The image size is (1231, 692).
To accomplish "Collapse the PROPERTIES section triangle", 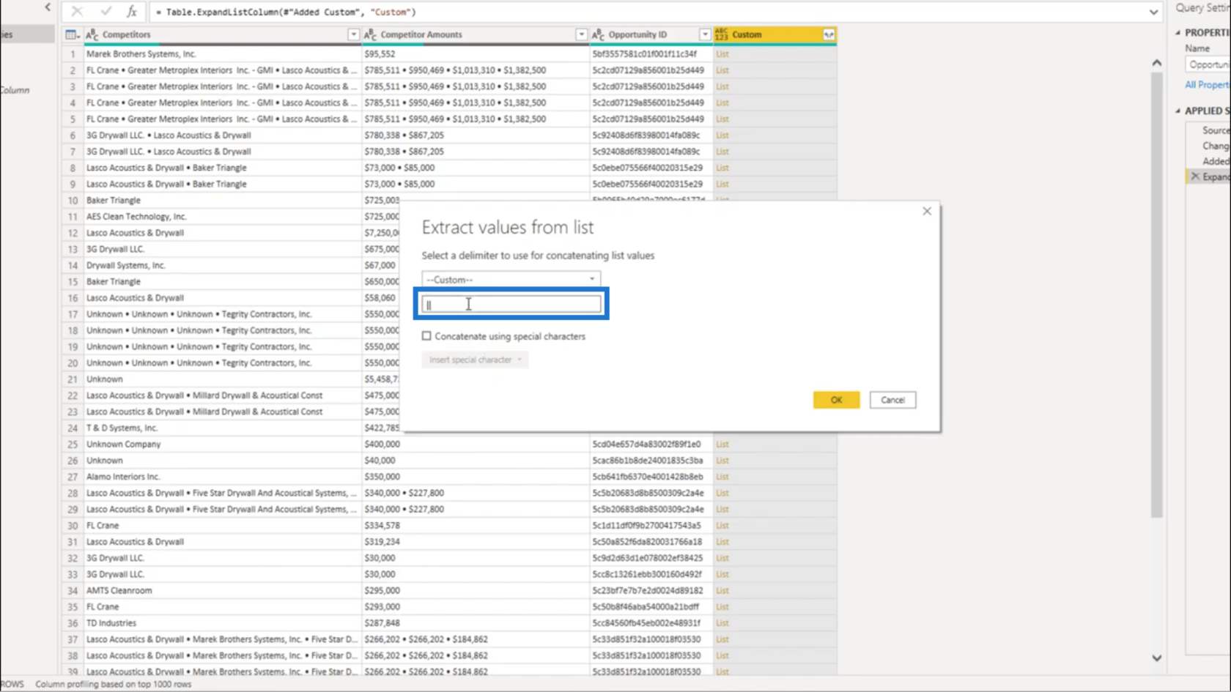I will 1178,32.
